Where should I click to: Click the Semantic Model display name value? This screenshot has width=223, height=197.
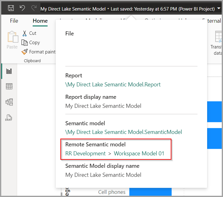tap(103, 175)
